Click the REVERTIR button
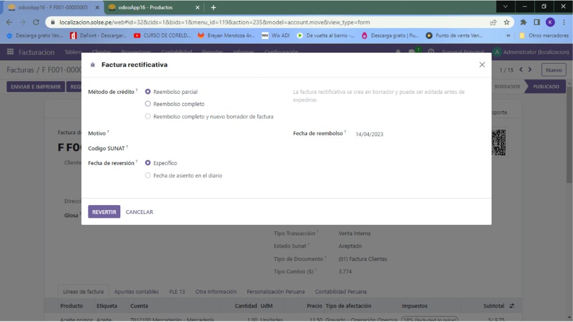 (104, 212)
